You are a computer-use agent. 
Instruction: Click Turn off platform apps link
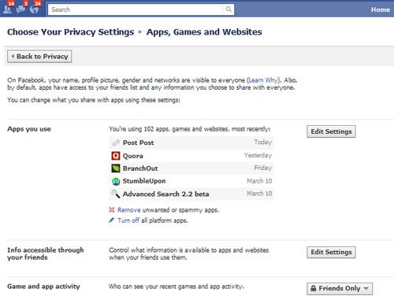128,220
